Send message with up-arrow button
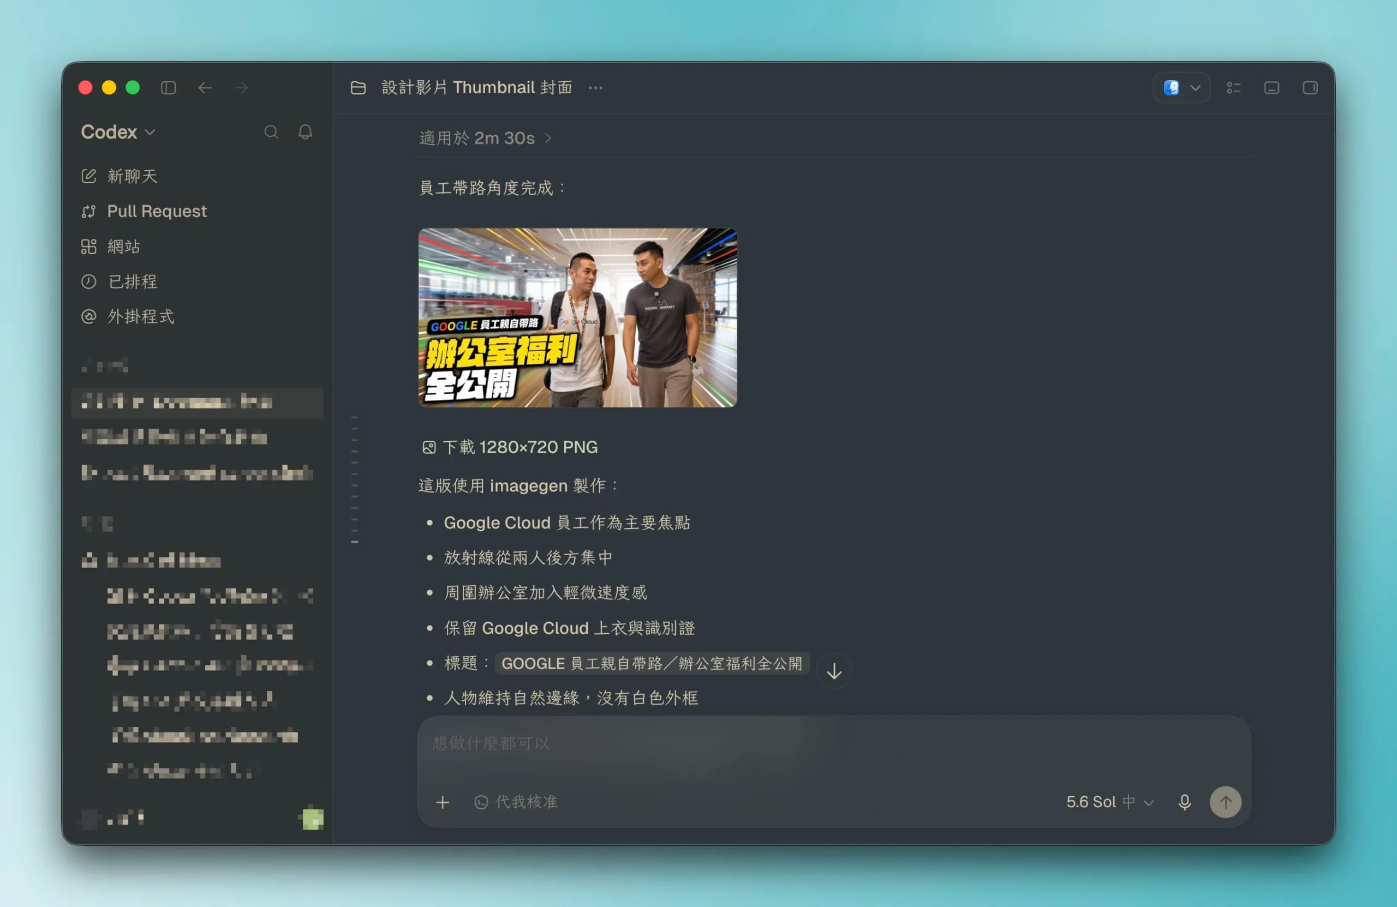The image size is (1397, 907). point(1226,803)
